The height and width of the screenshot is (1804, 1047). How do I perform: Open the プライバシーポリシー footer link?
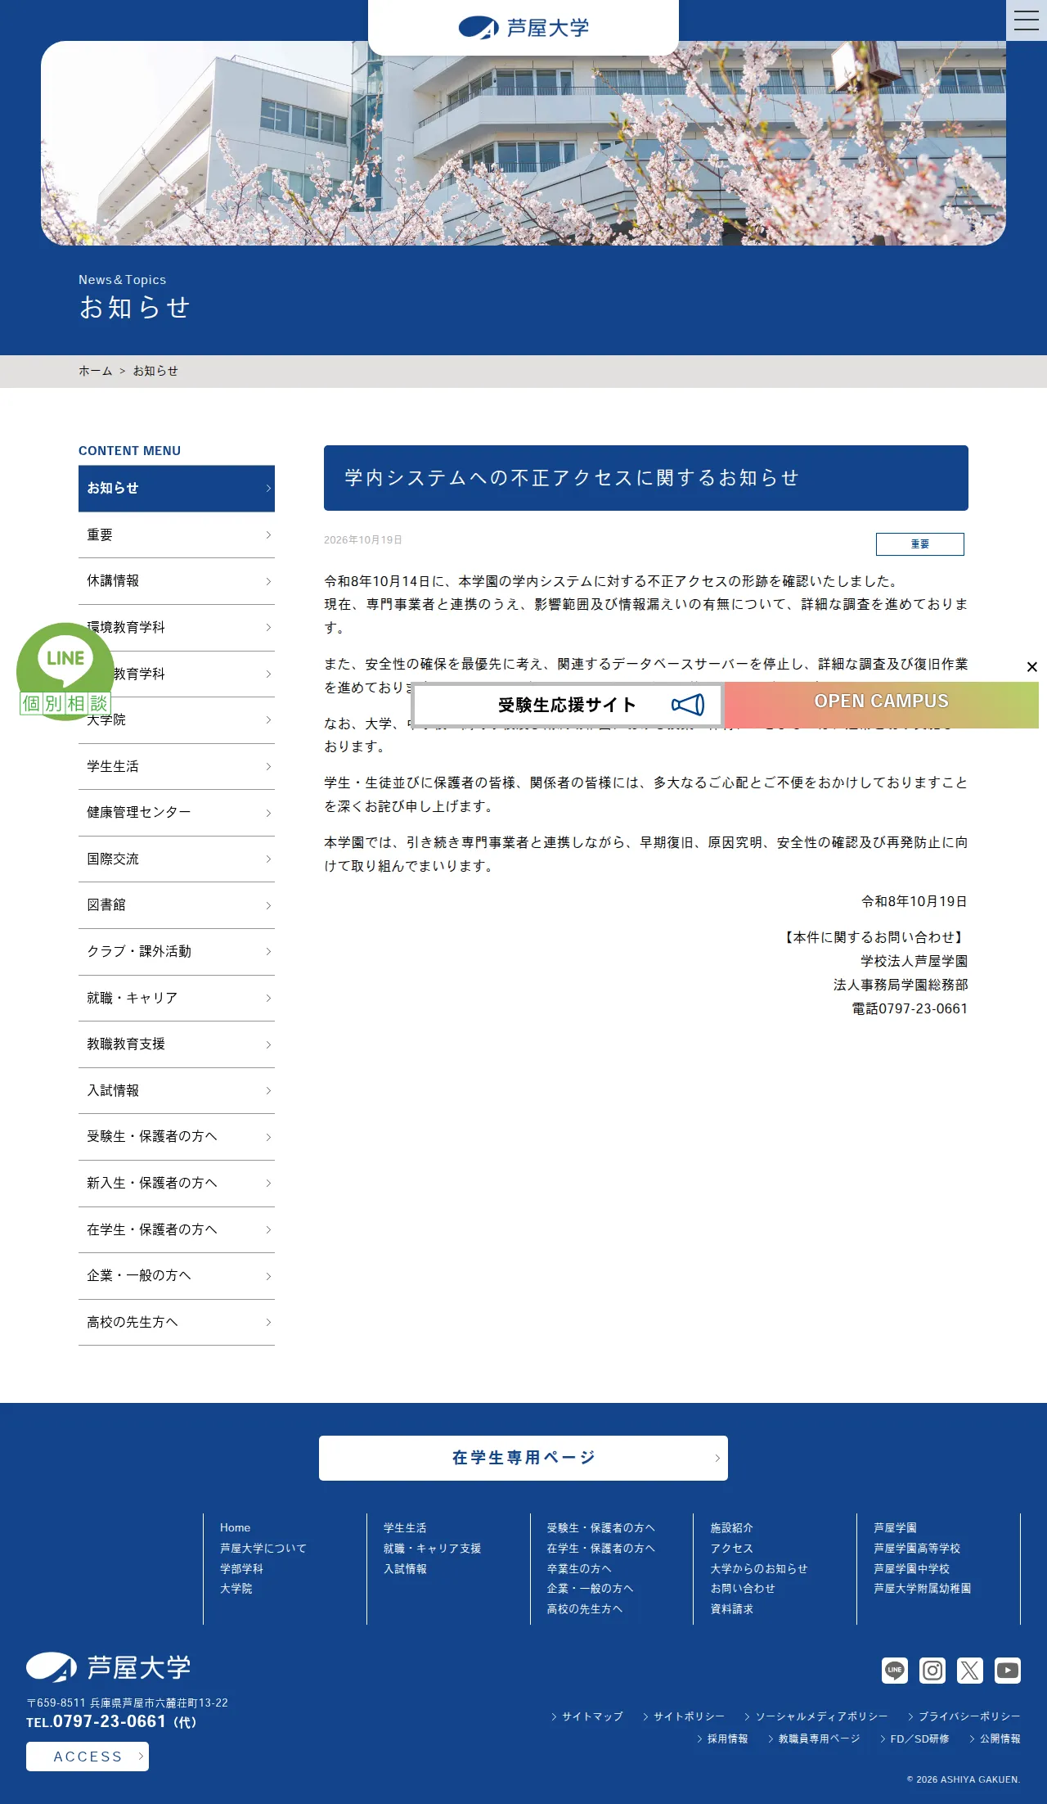[964, 1716]
